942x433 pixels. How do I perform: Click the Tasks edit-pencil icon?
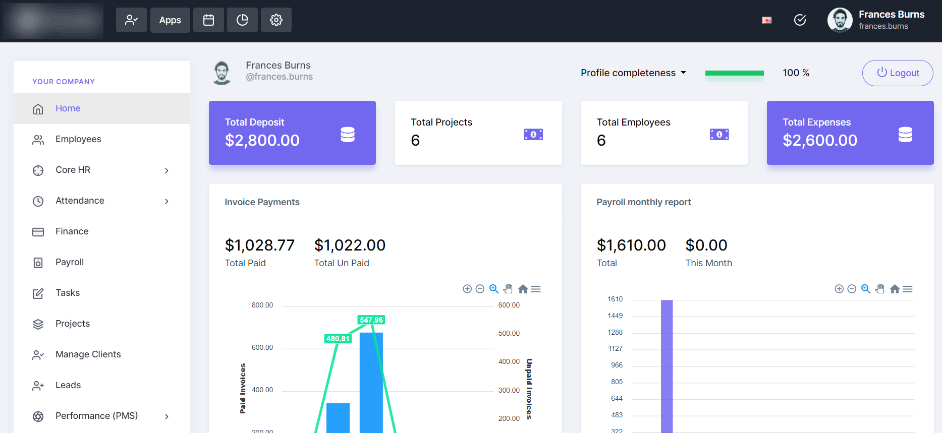(38, 293)
